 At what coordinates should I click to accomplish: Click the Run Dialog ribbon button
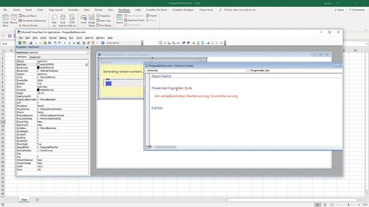click(104, 25)
